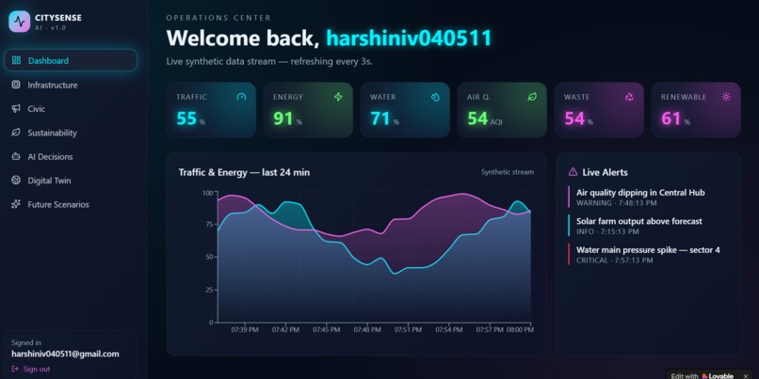Image resolution: width=759 pixels, height=379 pixels.
Task: Click the sign out arrow icon
Action: click(15, 369)
